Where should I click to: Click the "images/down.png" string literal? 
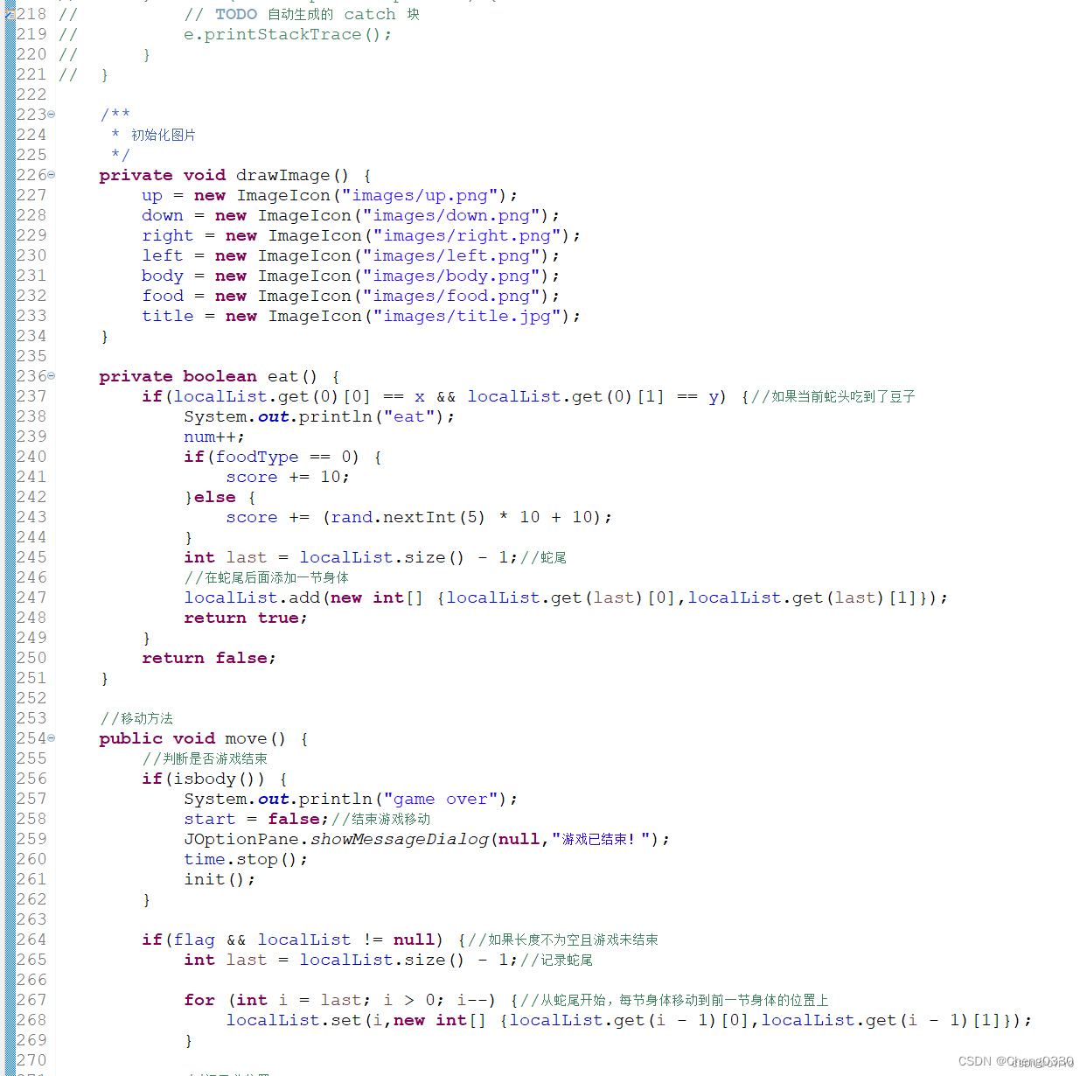tap(451, 215)
